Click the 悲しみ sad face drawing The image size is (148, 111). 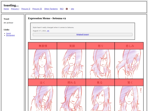coord(129,64)
